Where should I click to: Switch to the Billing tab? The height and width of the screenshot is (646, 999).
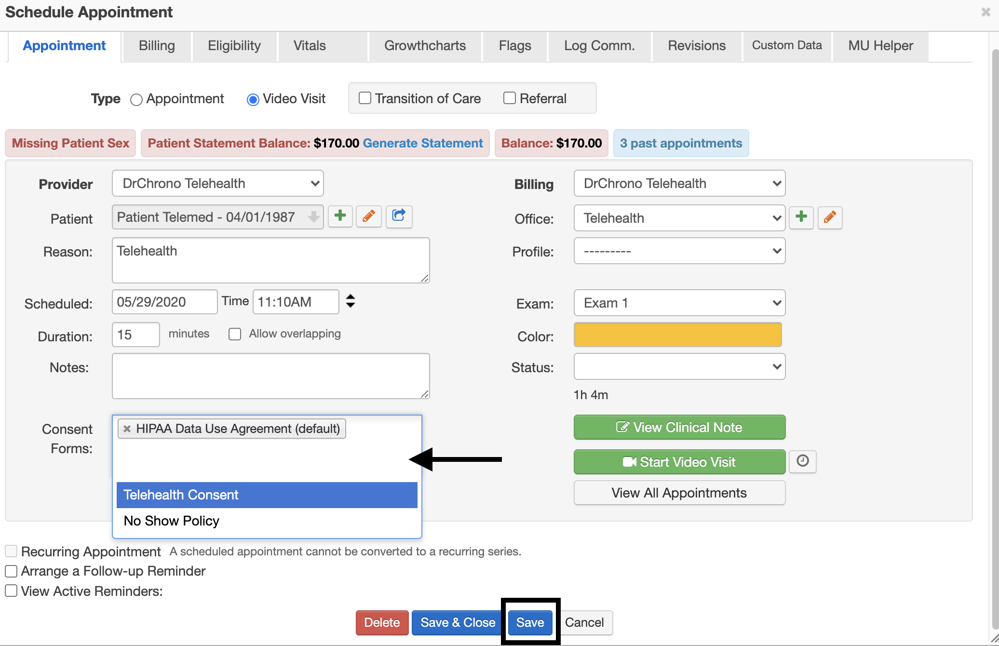157,46
